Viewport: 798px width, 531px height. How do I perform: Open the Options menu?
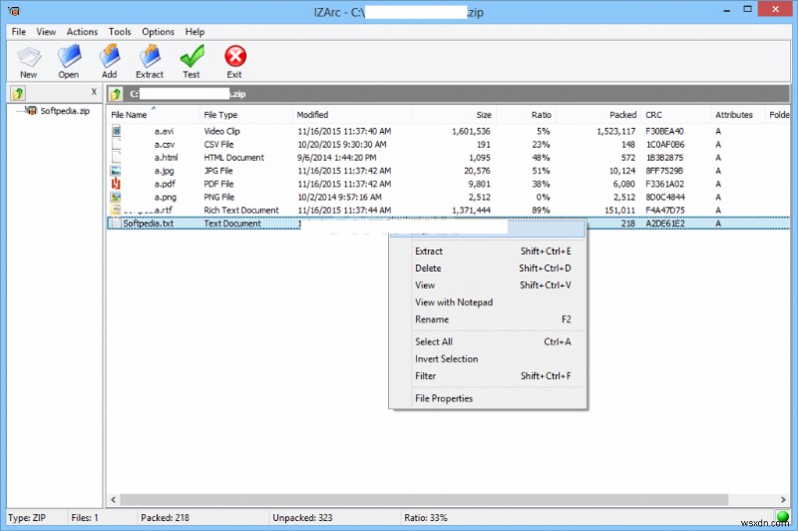point(158,32)
